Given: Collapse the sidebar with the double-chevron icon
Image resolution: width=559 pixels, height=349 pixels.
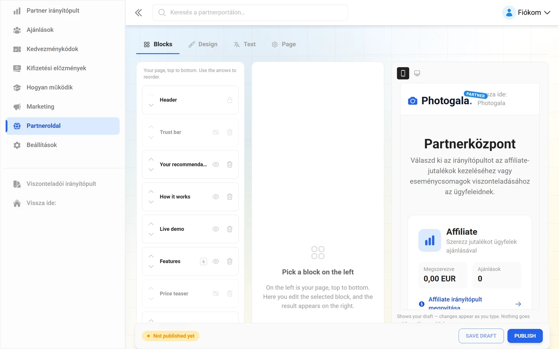Looking at the screenshot, I should (x=139, y=13).
